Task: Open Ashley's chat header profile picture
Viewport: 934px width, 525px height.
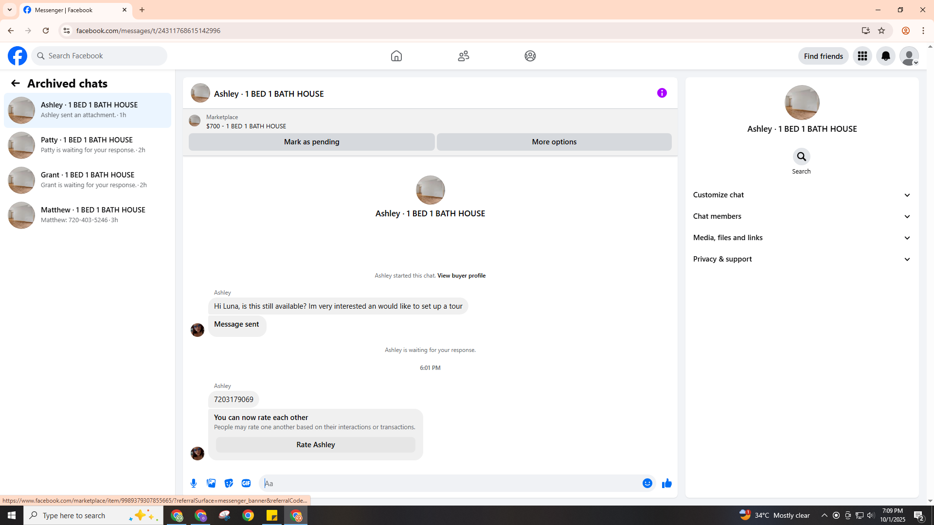Action: click(x=200, y=93)
